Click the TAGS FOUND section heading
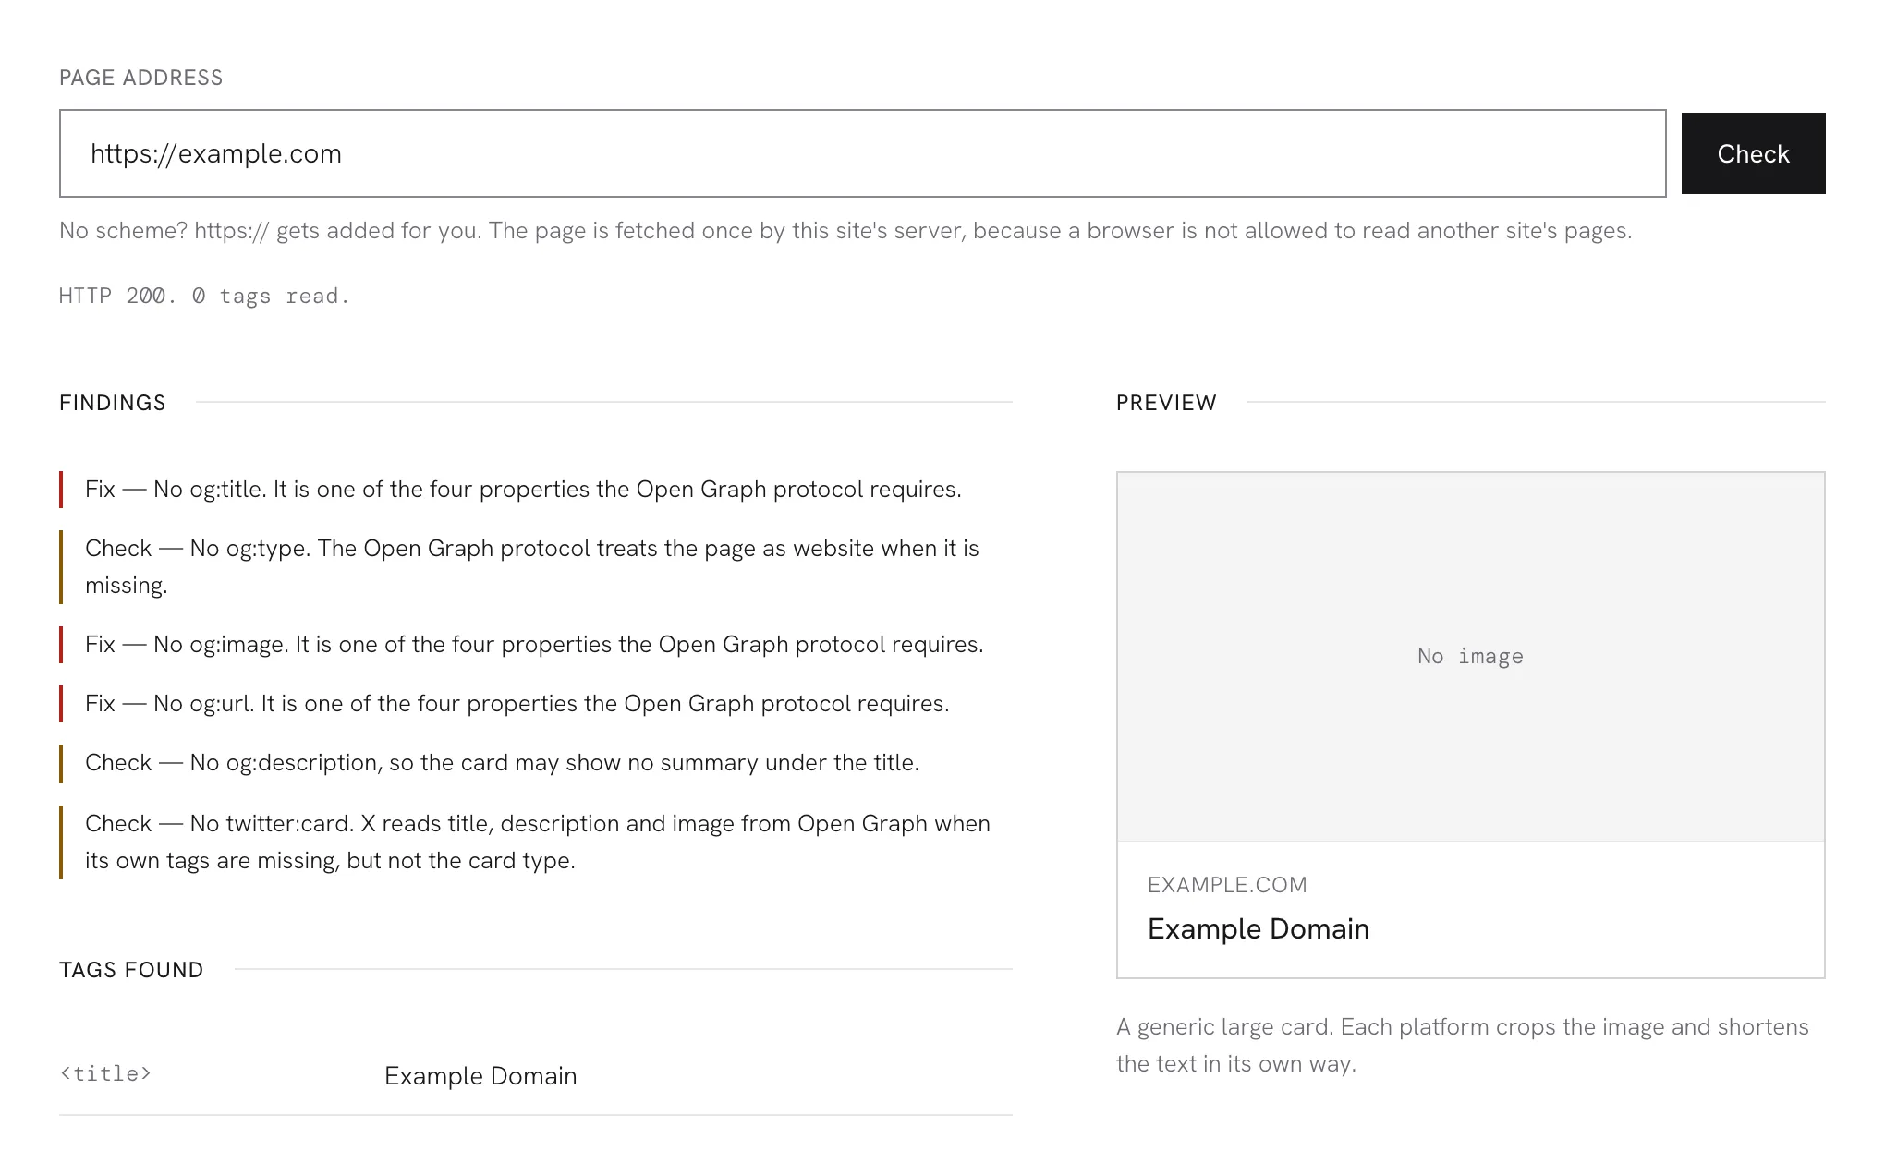This screenshot has width=1885, height=1175. [131, 970]
